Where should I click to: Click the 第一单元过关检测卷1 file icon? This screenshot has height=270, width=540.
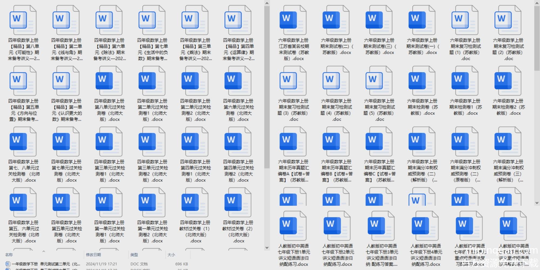[x=109, y=202]
